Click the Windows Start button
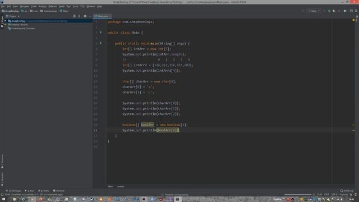 coord(3,200)
